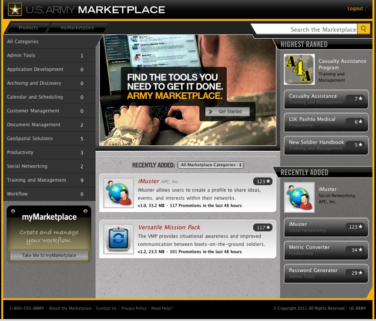Open the iMuster app icon in Recently Added list
Image resolution: width=376 pixels, height=321 pixels.
tap(119, 193)
